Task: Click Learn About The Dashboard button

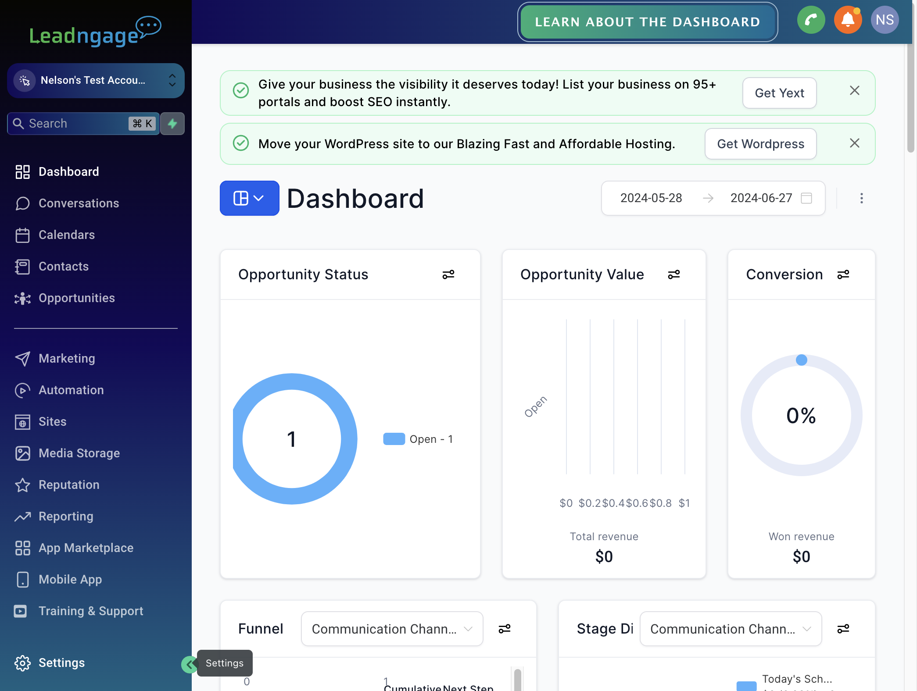Action: tap(647, 22)
